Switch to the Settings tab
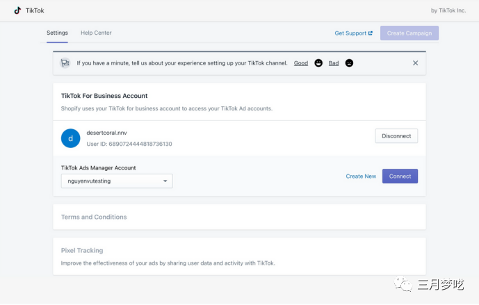The width and height of the screenshot is (479, 305). [x=57, y=33]
